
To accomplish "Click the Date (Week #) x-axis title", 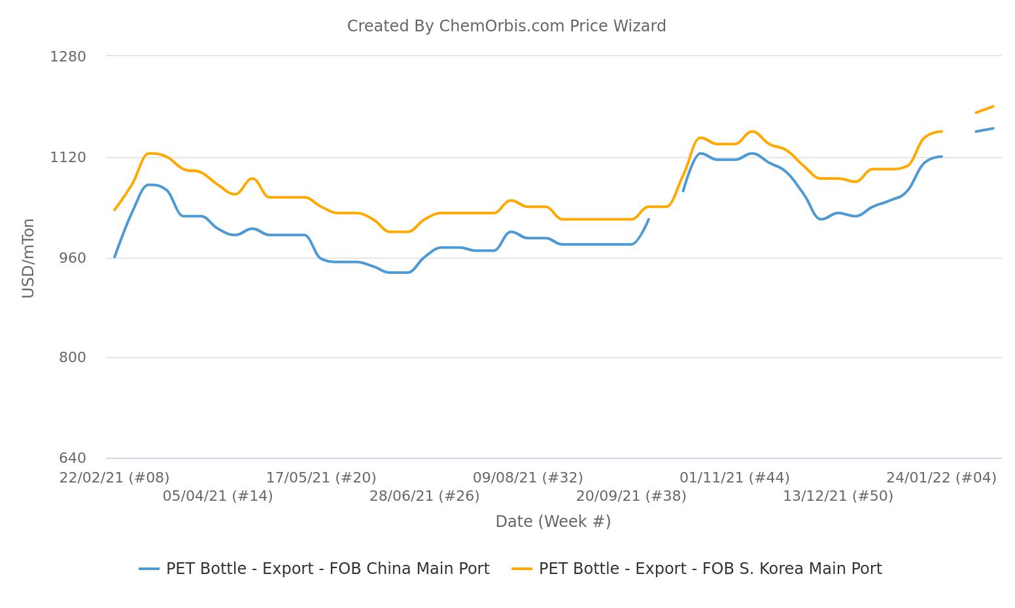I will click(x=553, y=522).
